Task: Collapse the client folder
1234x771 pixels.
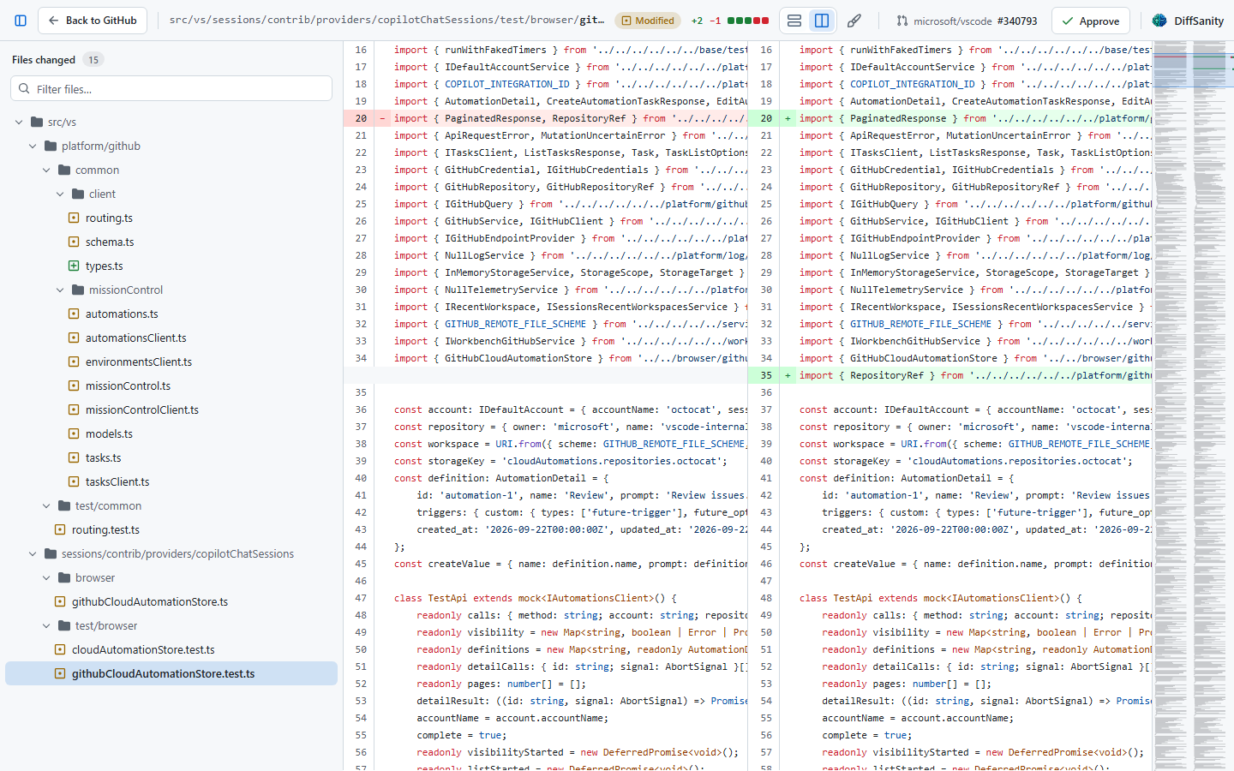Action: [60, 194]
